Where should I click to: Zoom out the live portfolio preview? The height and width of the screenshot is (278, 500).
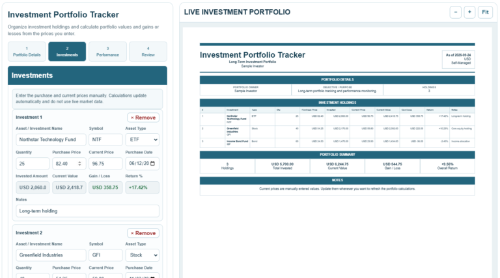click(455, 12)
